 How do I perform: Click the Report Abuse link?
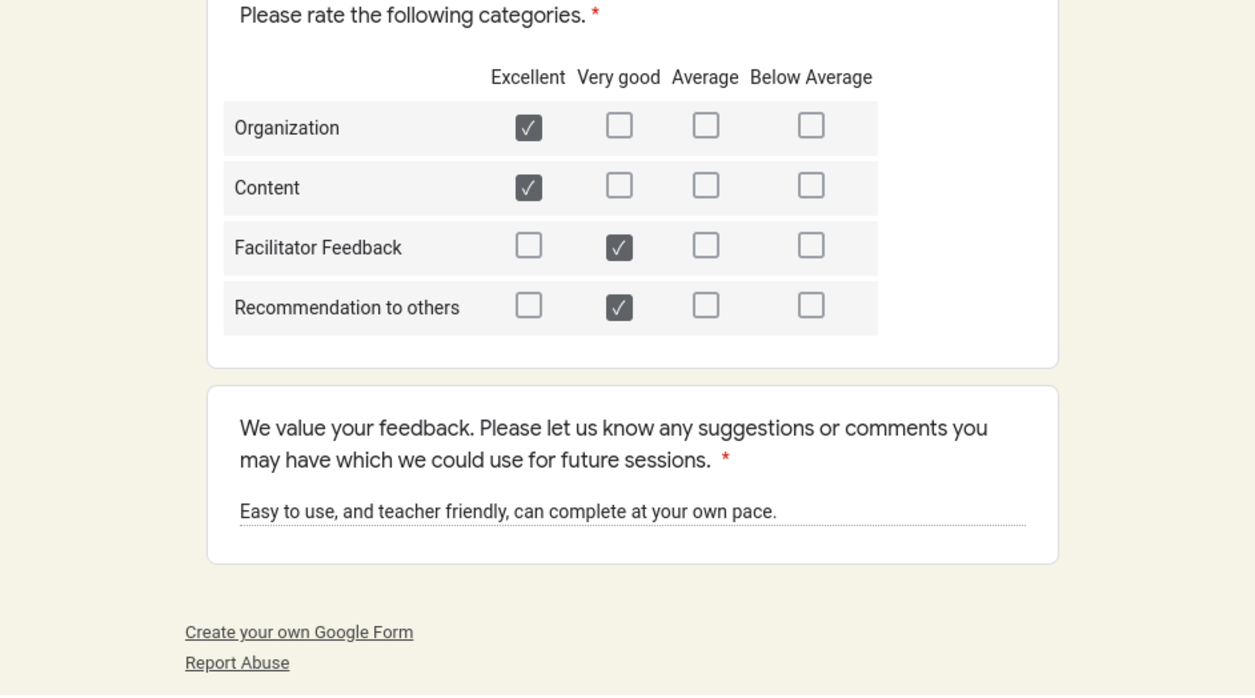(x=237, y=663)
